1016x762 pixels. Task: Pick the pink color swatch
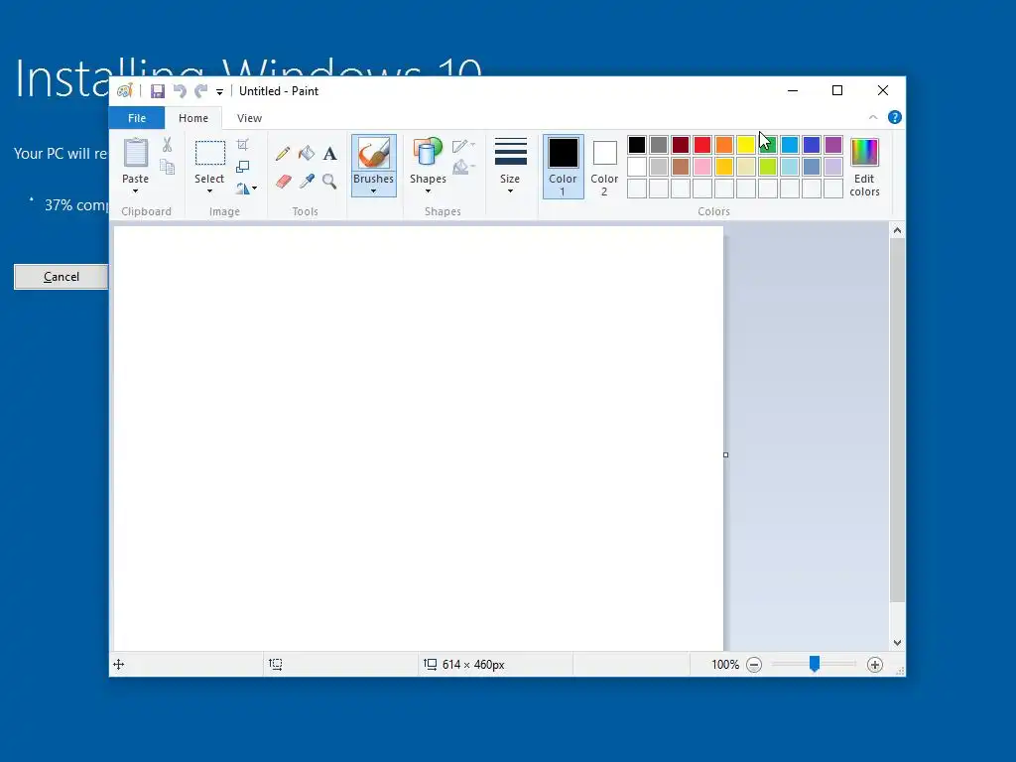[x=702, y=167]
